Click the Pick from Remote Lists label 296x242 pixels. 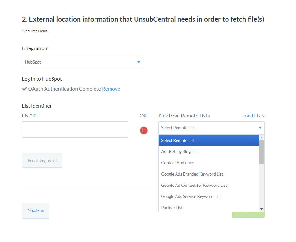[x=184, y=116]
